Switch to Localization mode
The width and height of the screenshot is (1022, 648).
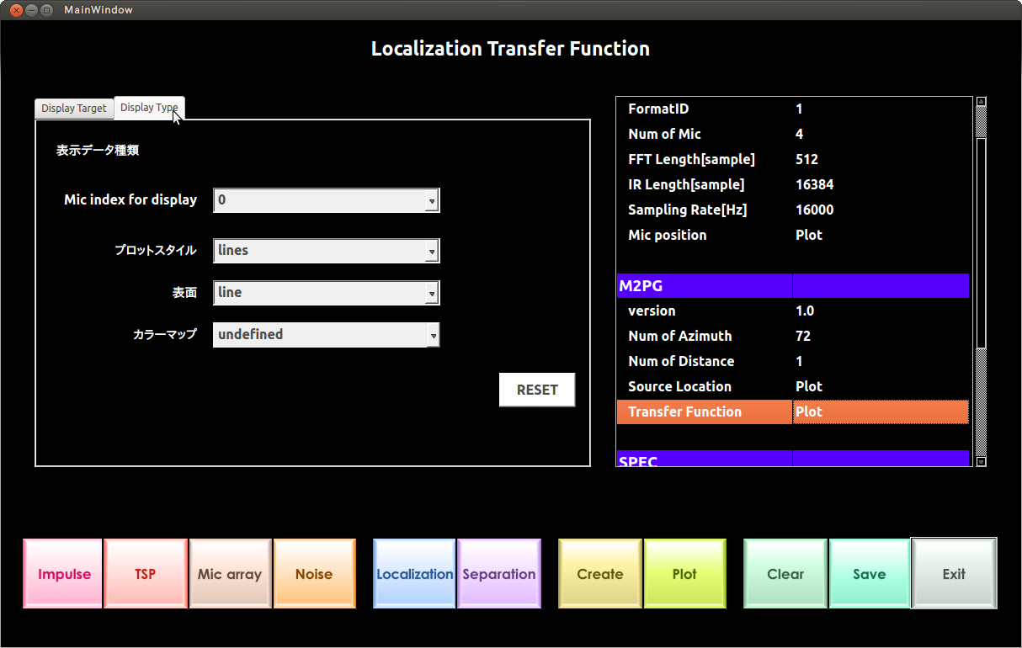(x=414, y=573)
